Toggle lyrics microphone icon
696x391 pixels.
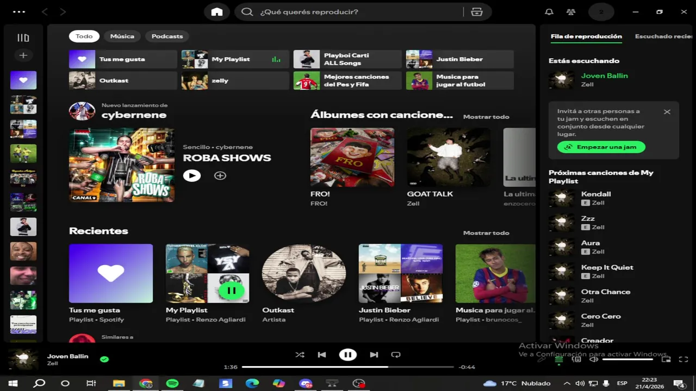[x=542, y=359]
